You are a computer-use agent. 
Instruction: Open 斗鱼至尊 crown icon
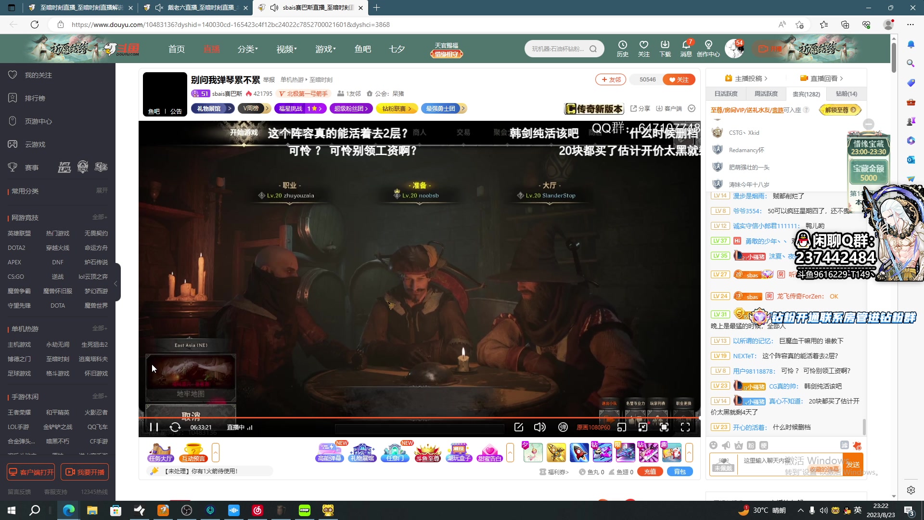(x=428, y=453)
